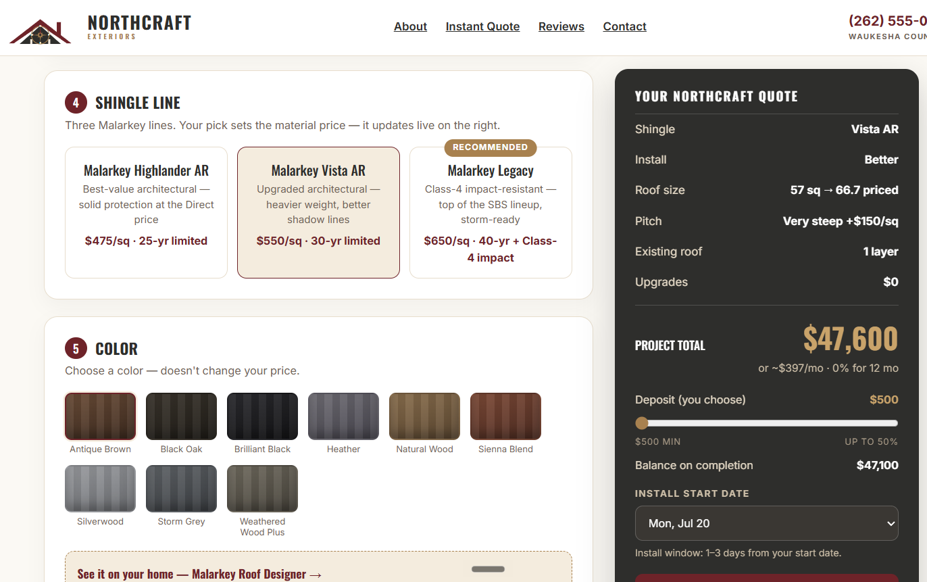Select the Malarkey Legacy shingle card
This screenshot has width=927, height=582.
(x=491, y=212)
